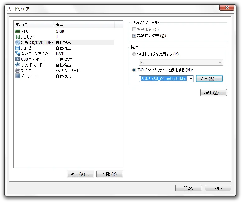
Task: Click the 存在します USB summary value
Action: (64, 59)
